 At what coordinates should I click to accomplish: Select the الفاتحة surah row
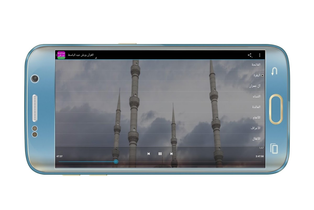click(x=160, y=65)
